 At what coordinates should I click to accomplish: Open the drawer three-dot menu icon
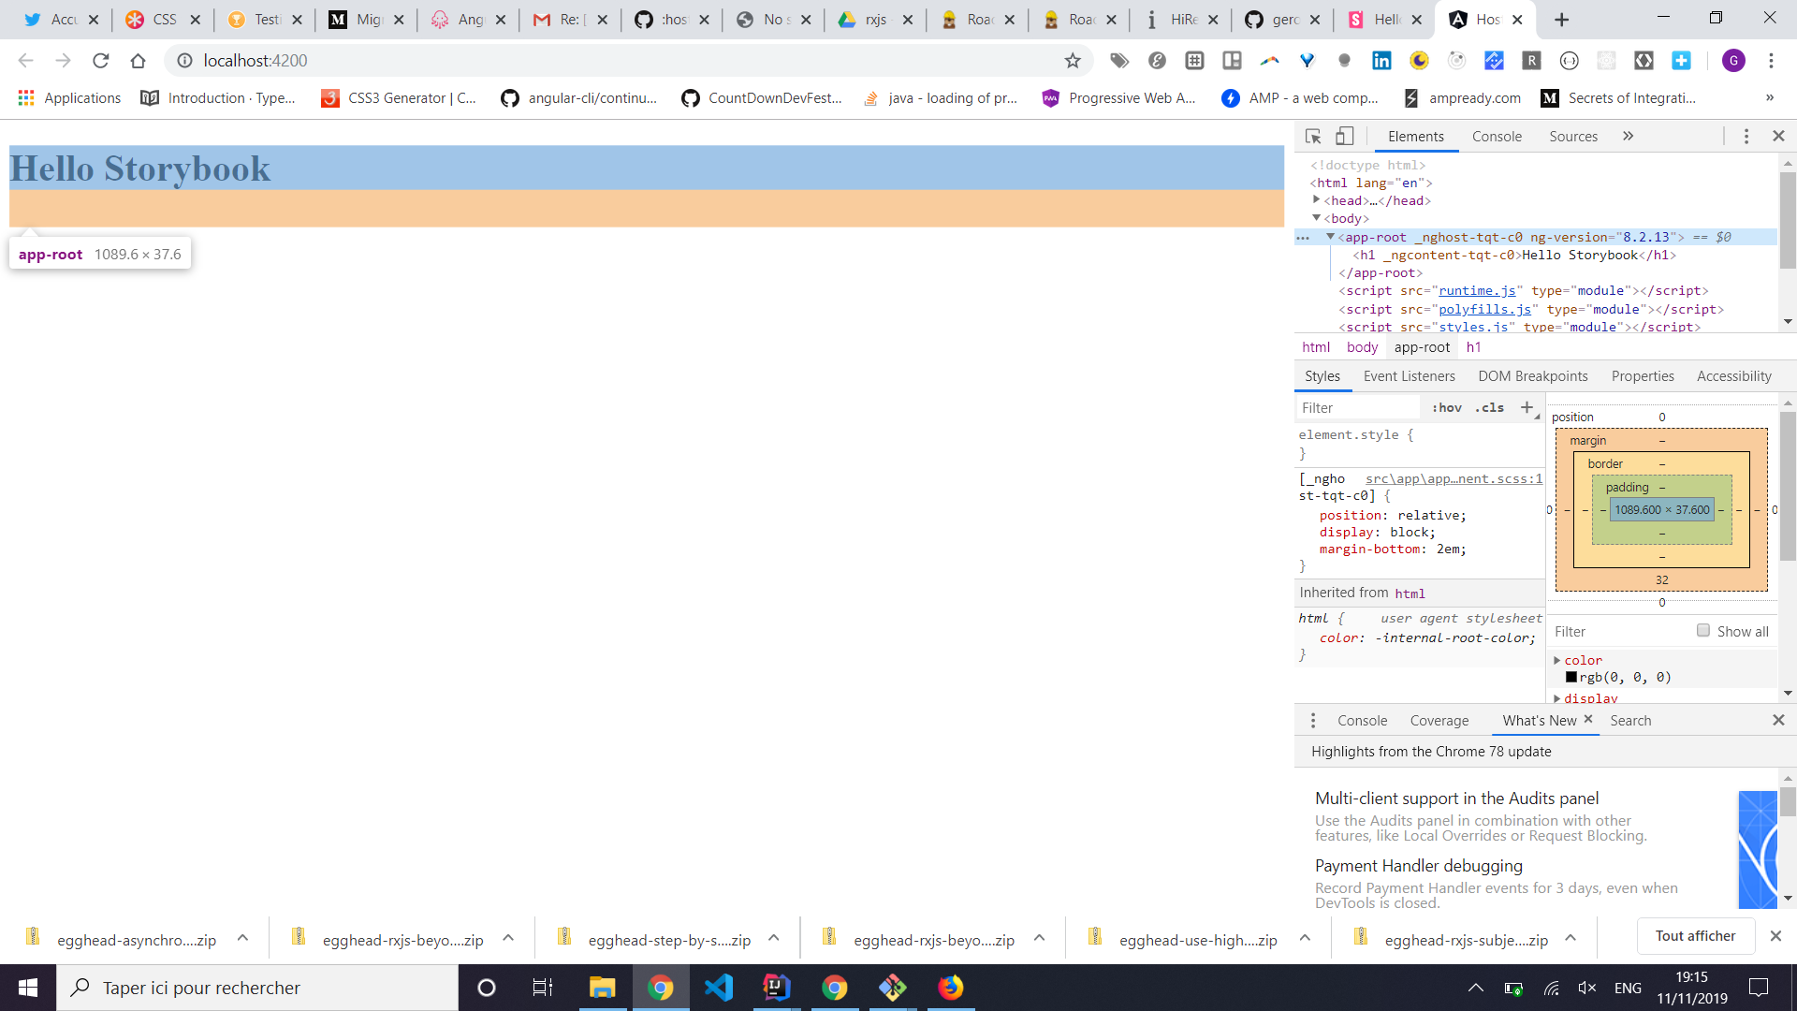click(1312, 720)
